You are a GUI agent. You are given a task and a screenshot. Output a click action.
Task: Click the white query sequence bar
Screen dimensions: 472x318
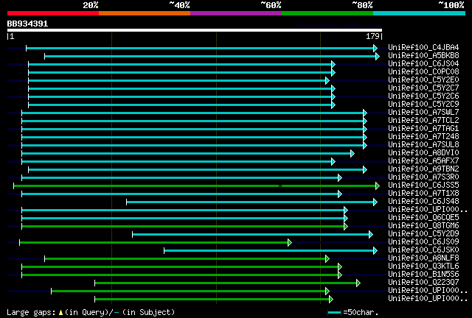(195, 30)
